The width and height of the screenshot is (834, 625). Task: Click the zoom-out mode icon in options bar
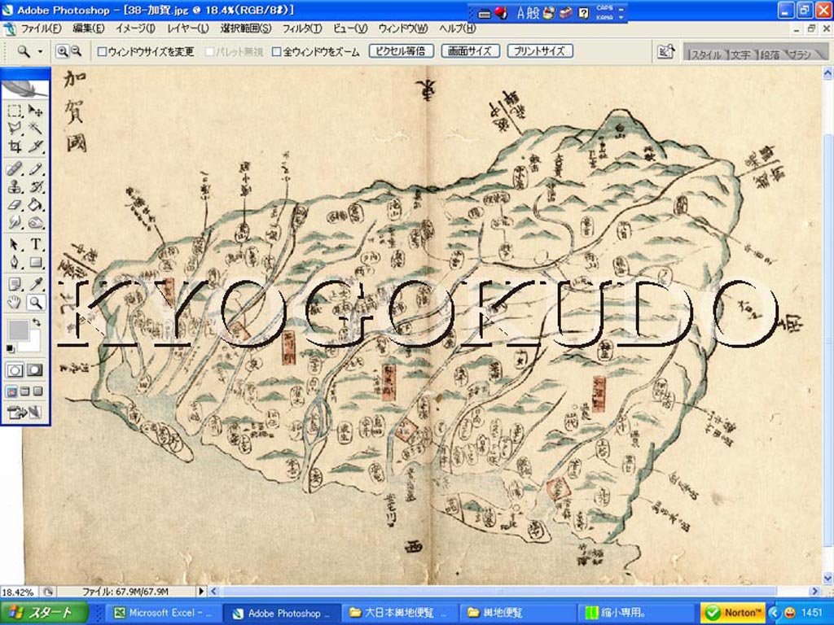(76, 51)
